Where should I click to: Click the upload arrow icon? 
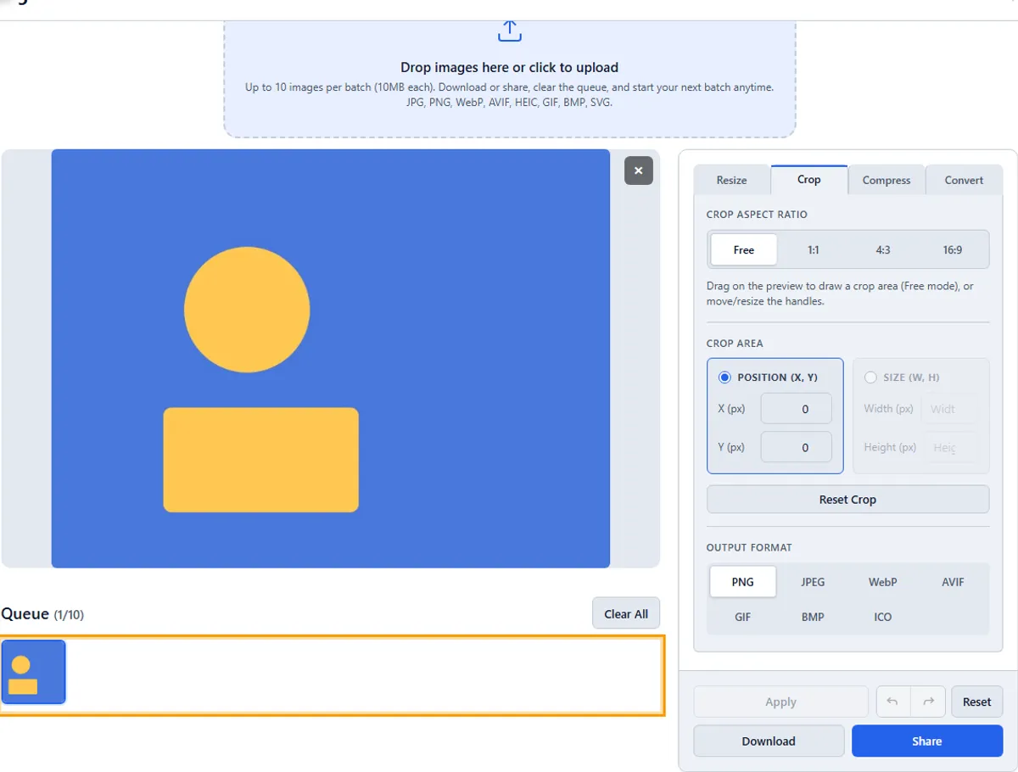pyautogui.click(x=509, y=31)
